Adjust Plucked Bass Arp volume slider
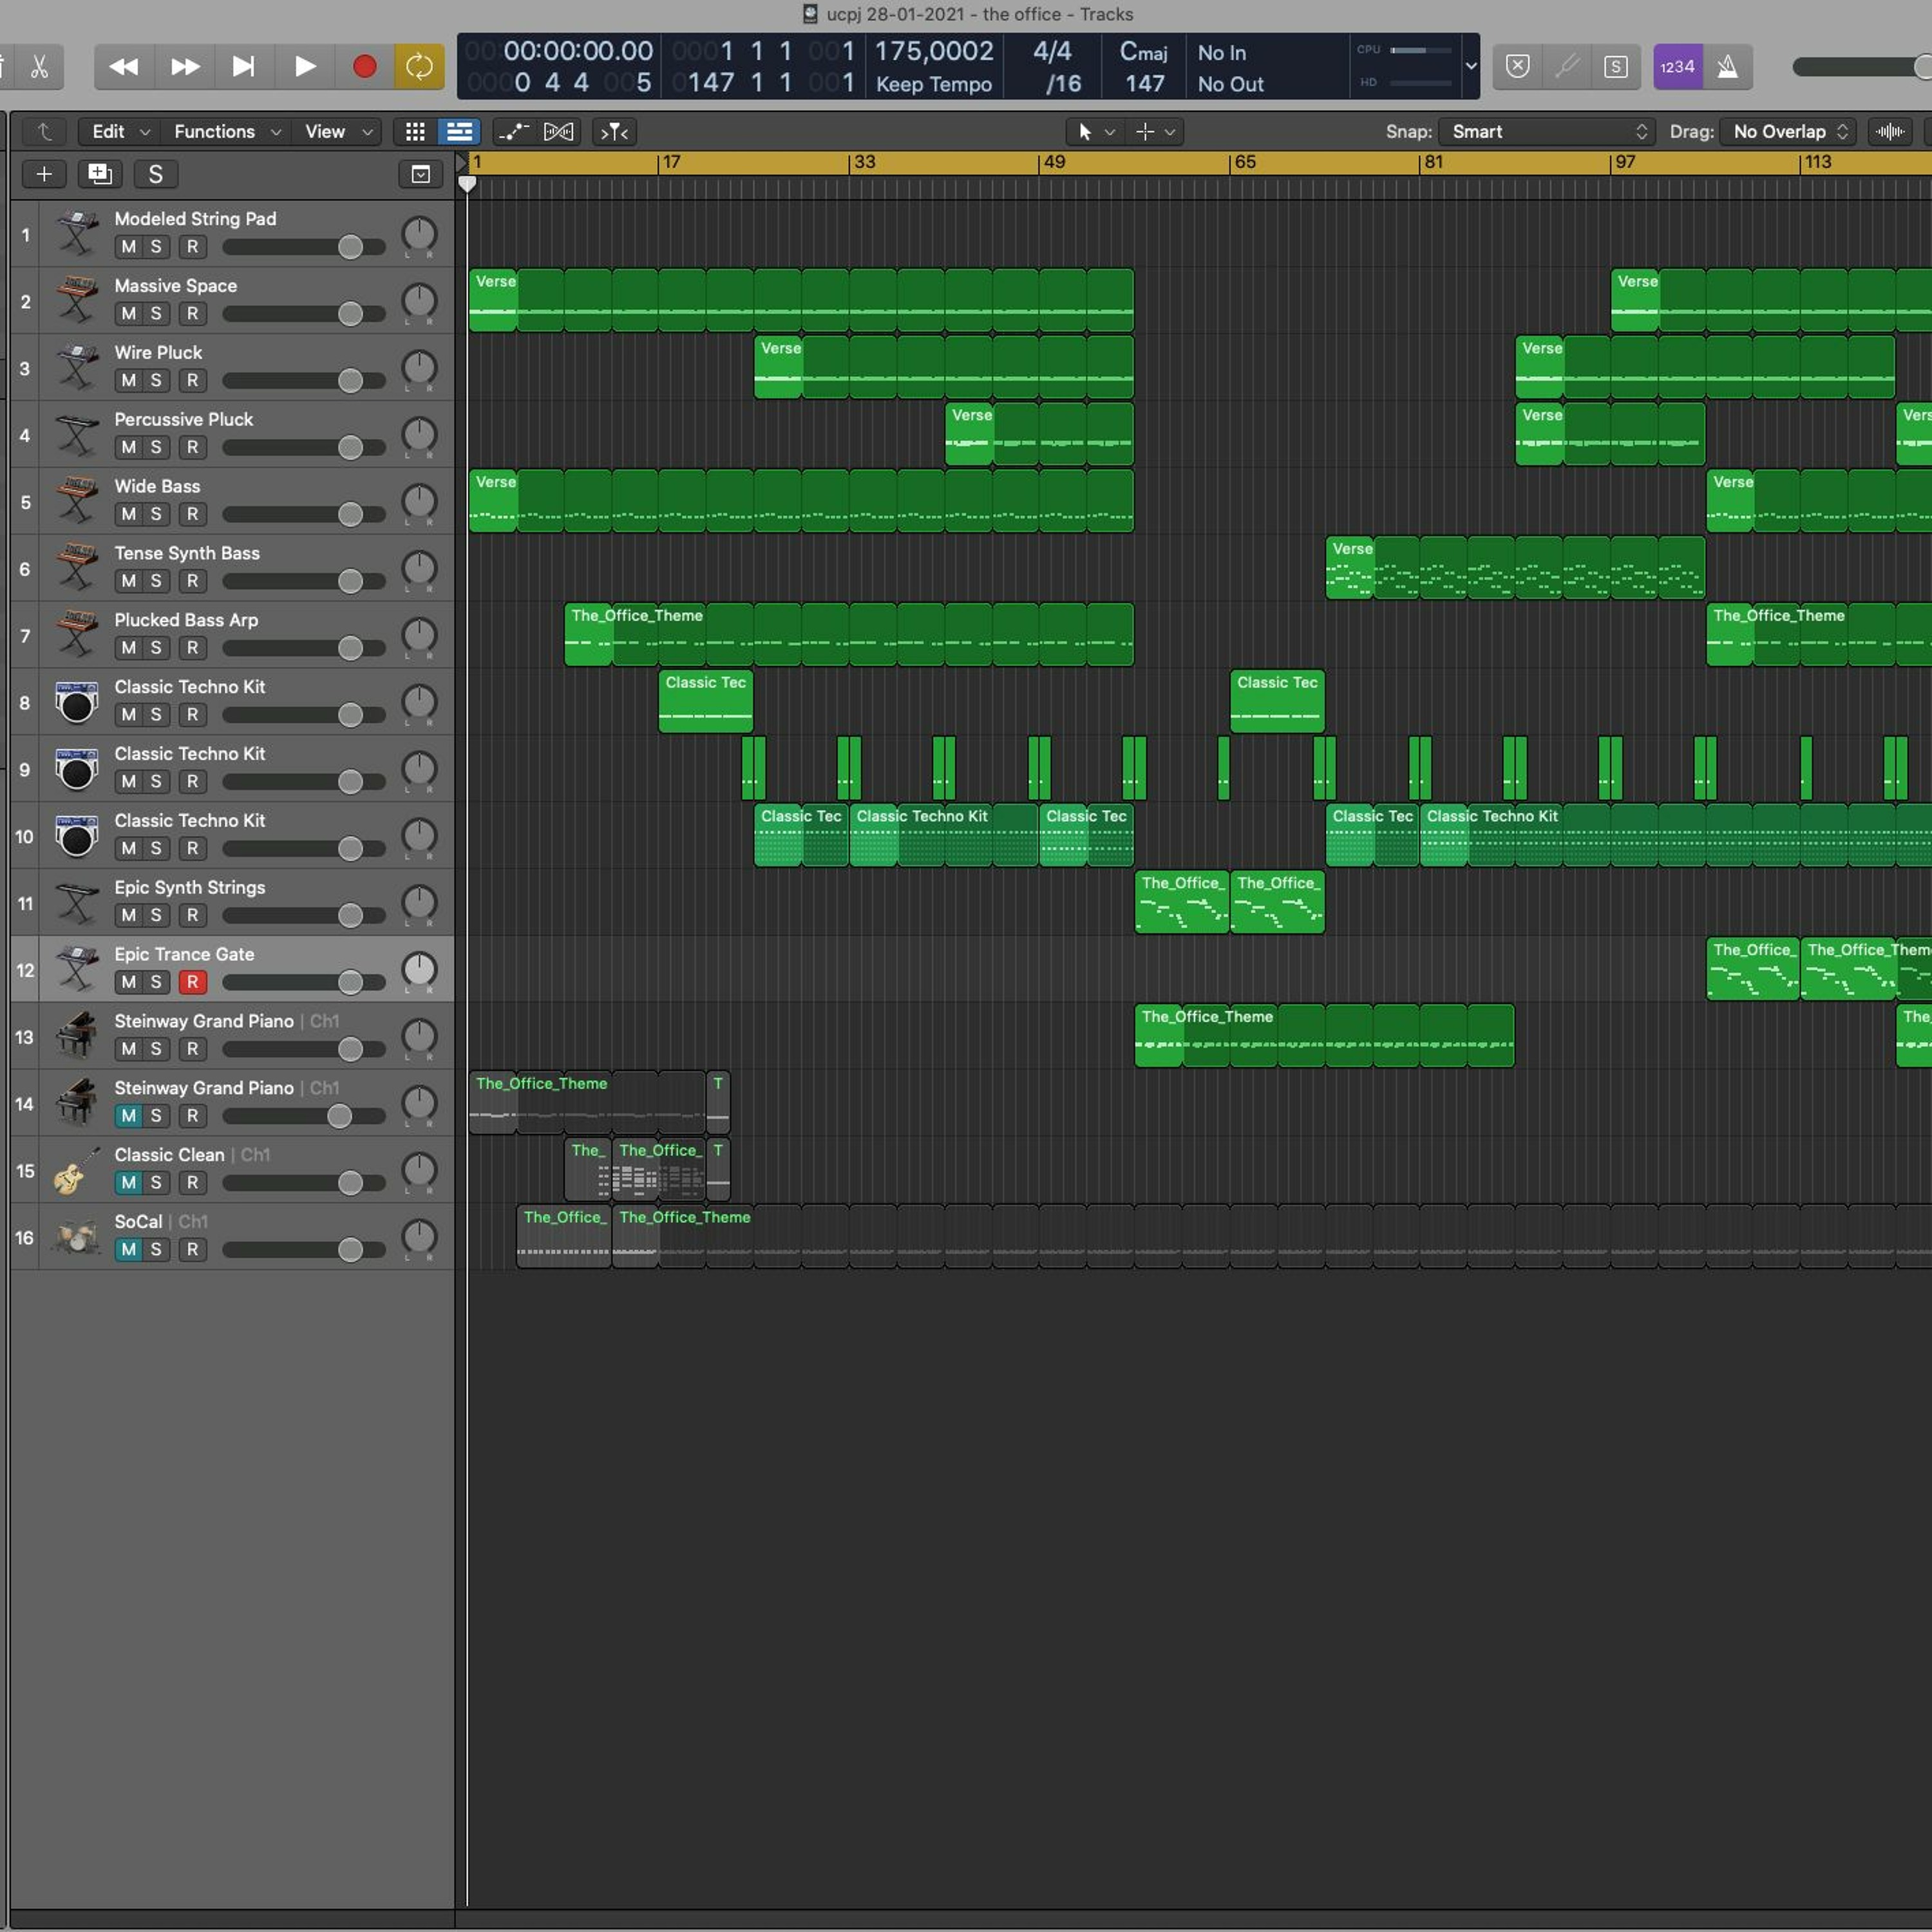Screen dimensions: 1932x1932 click(350, 648)
